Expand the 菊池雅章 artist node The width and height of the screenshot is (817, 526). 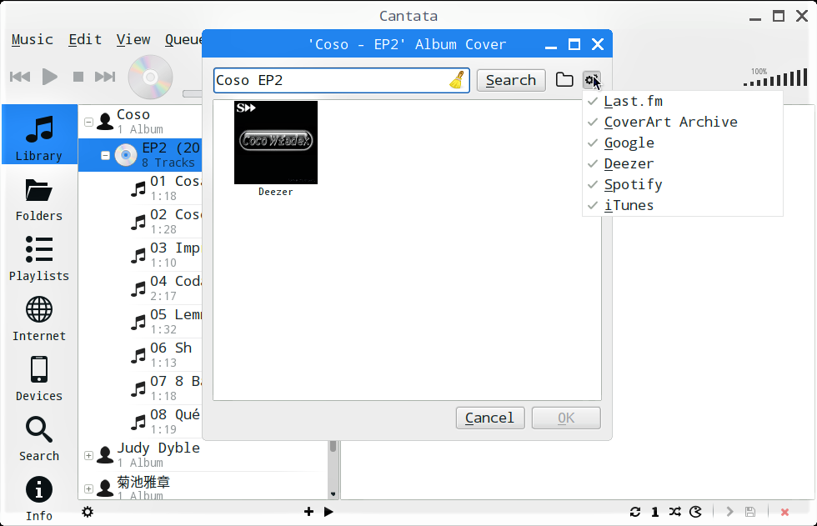pos(88,488)
